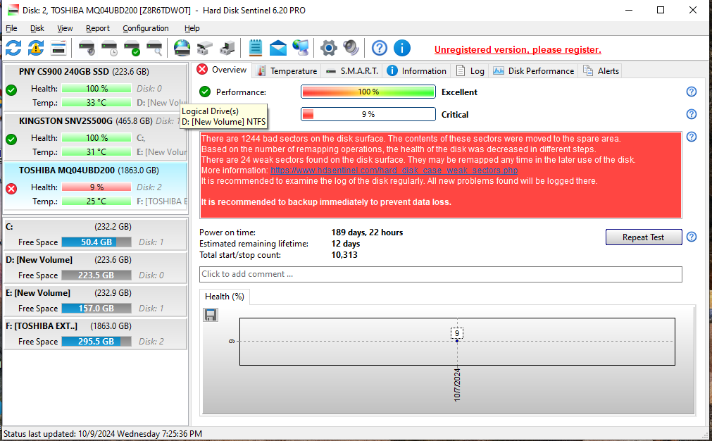Switch to the Log tab
Viewport: 712px width, 441px height.
(x=470, y=71)
